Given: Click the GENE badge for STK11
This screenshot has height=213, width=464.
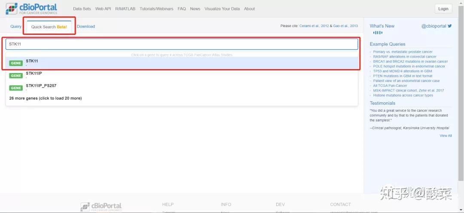Looking at the screenshot, I should [x=16, y=63].
